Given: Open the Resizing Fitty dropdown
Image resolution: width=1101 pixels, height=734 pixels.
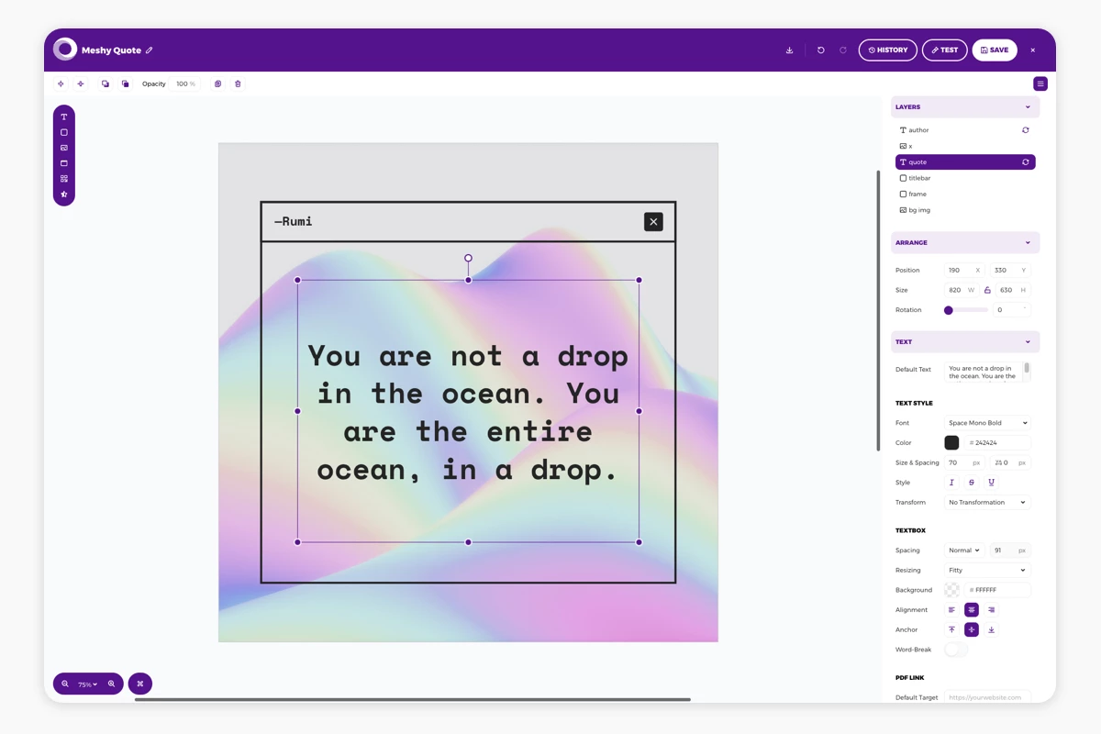Looking at the screenshot, I should (x=988, y=571).
